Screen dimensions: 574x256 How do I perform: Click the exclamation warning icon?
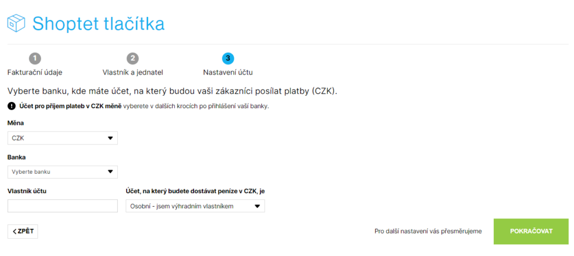tap(11, 107)
